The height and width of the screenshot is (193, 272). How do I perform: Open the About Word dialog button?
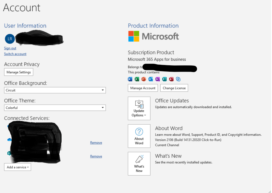click(x=139, y=136)
